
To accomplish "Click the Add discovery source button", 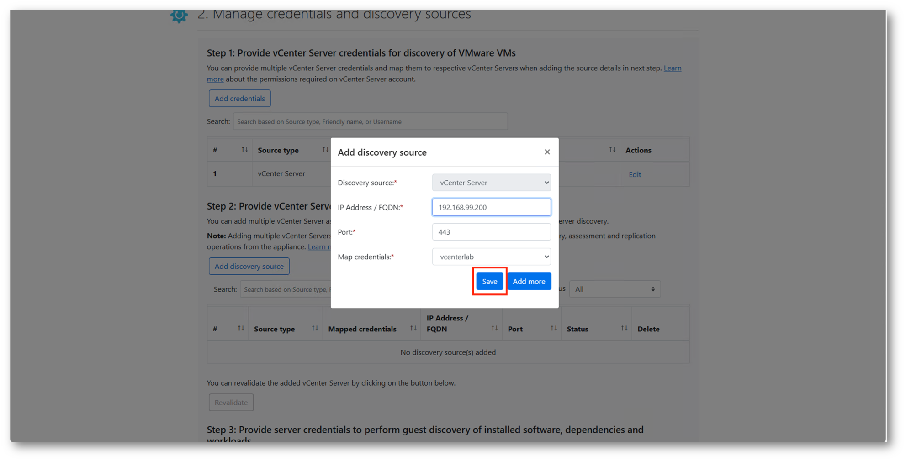I will (249, 266).
